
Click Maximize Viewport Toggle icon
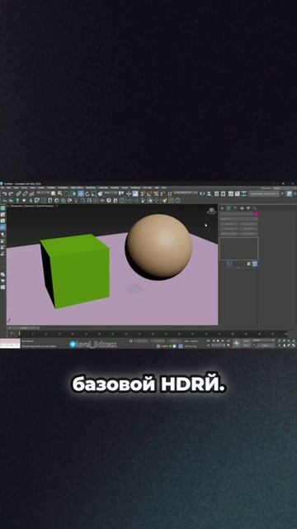[293, 346]
